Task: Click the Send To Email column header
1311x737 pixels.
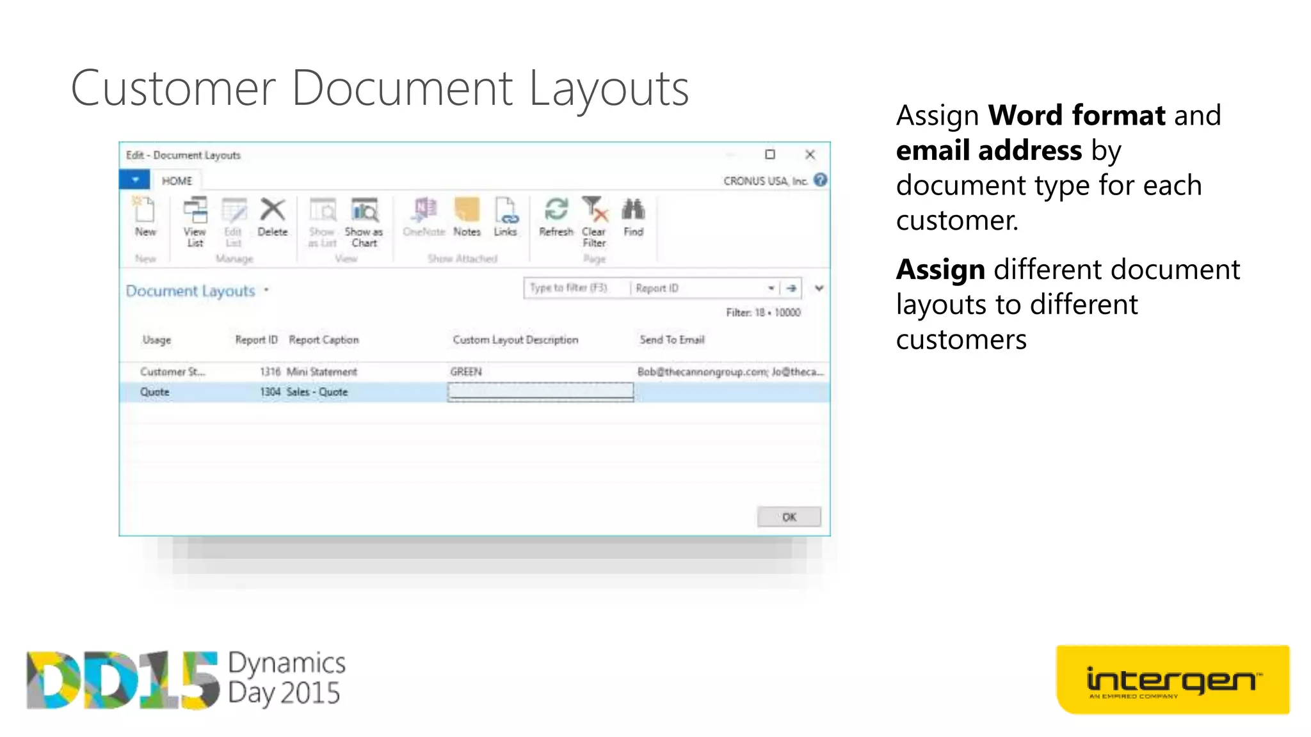Action: (672, 340)
